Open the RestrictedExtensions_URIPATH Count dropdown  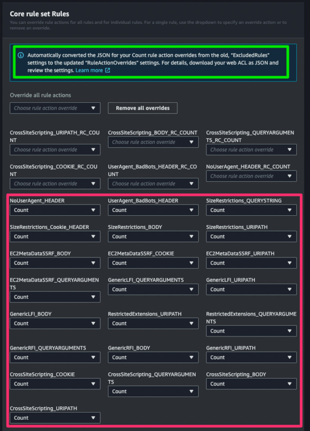coord(153,323)
